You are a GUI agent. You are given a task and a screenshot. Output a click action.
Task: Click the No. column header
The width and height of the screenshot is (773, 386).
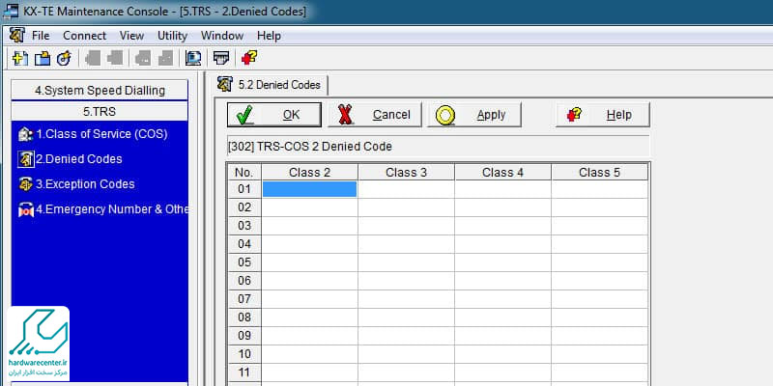click(x=244, y=173)
